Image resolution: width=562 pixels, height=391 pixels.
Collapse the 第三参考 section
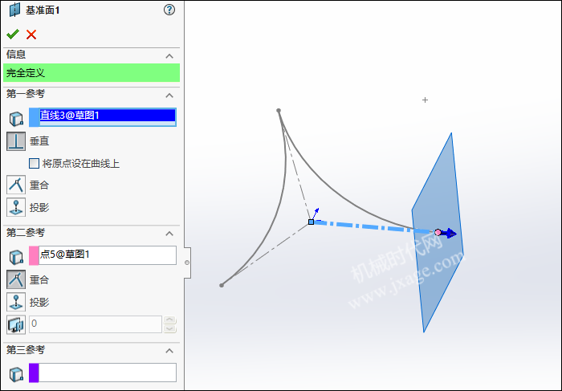169,351
